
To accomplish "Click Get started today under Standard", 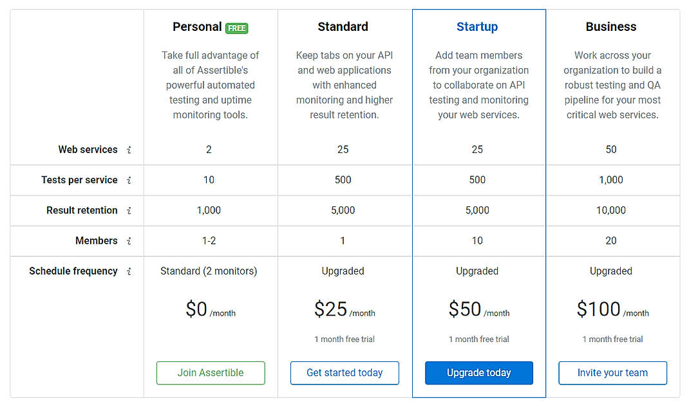I will click(x=344, y=373).
